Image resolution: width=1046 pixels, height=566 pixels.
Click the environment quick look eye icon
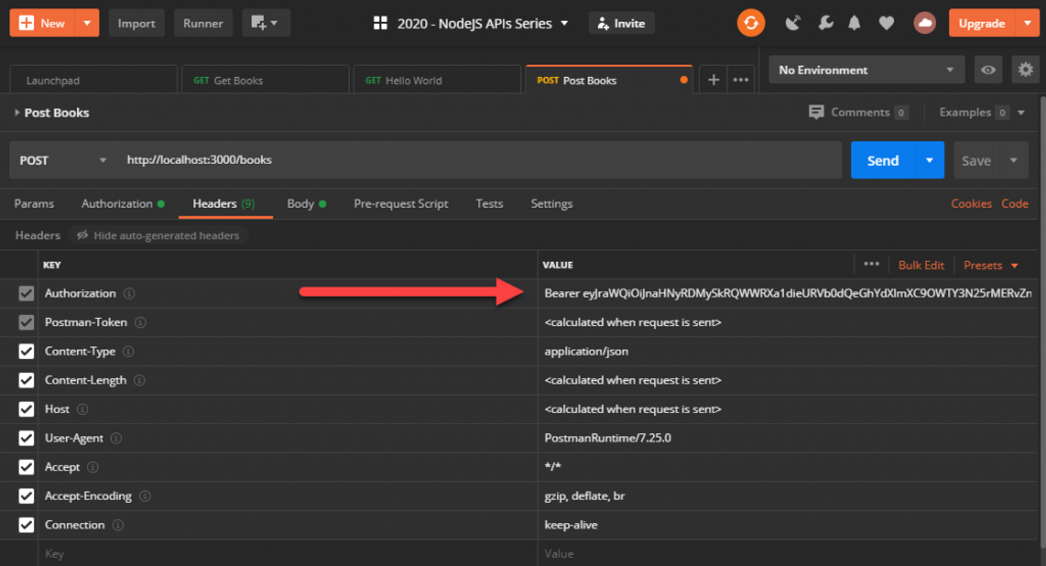988,70
